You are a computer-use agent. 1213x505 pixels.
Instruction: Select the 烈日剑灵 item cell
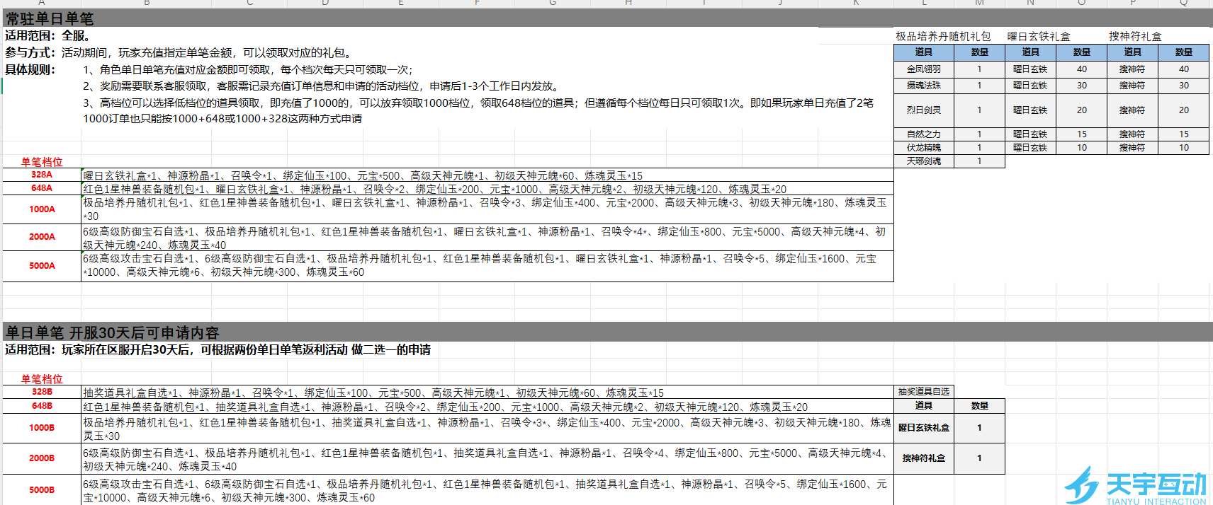[x=923, y=110]
